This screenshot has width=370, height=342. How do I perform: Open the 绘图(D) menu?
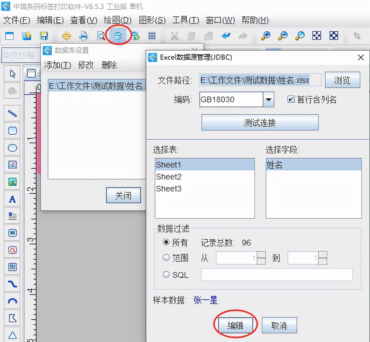[x=118, y=20]
